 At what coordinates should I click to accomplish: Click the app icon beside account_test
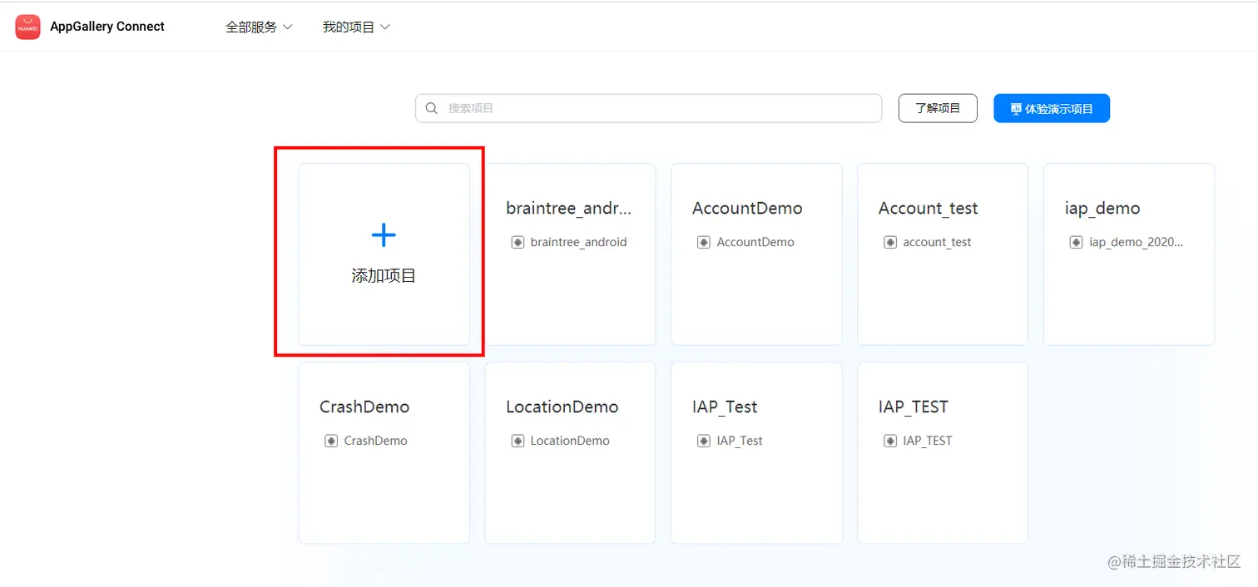click(890, 242)
